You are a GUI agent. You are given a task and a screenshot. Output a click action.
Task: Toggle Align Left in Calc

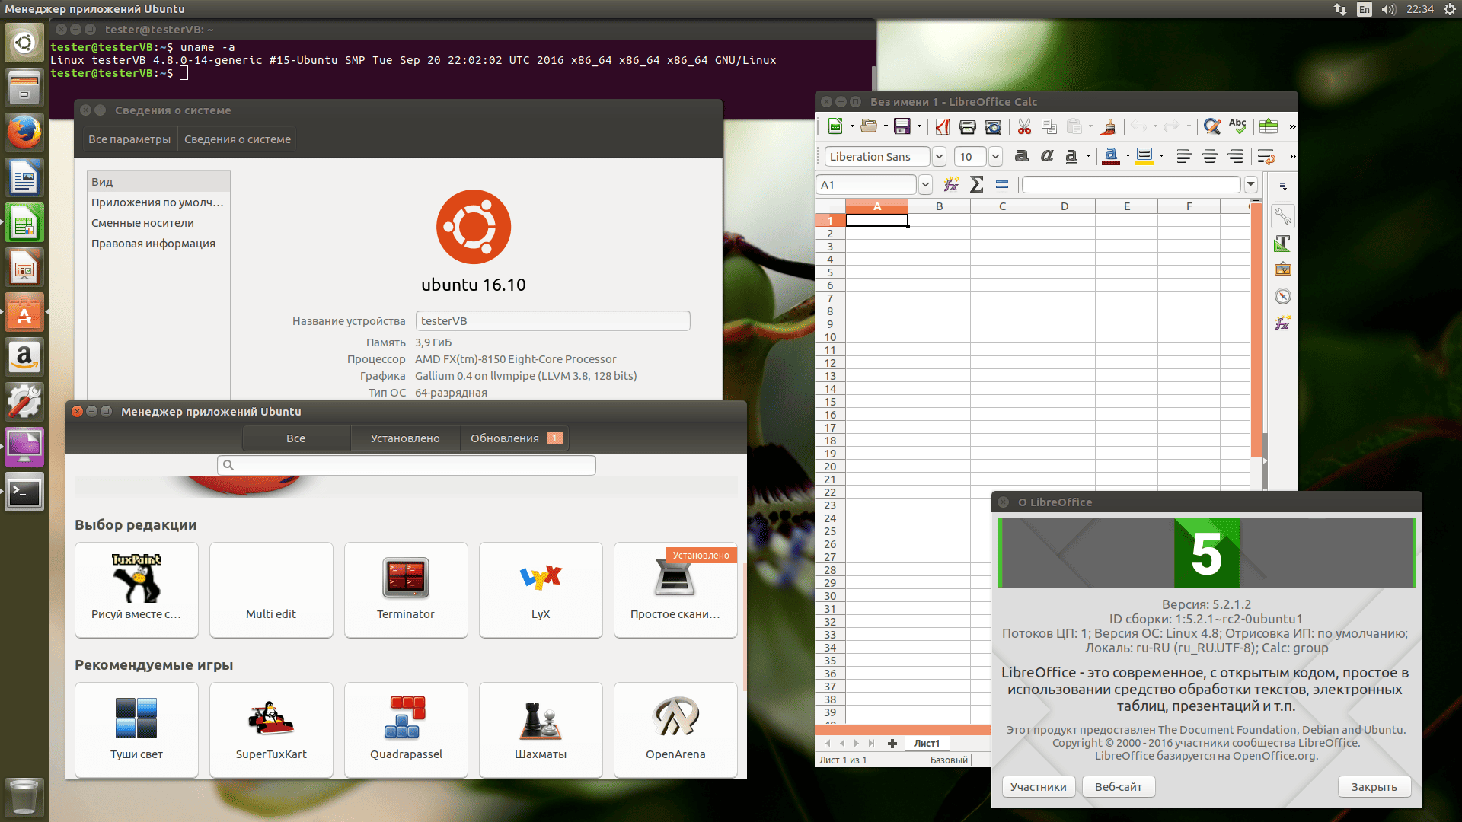(1184, 156)
